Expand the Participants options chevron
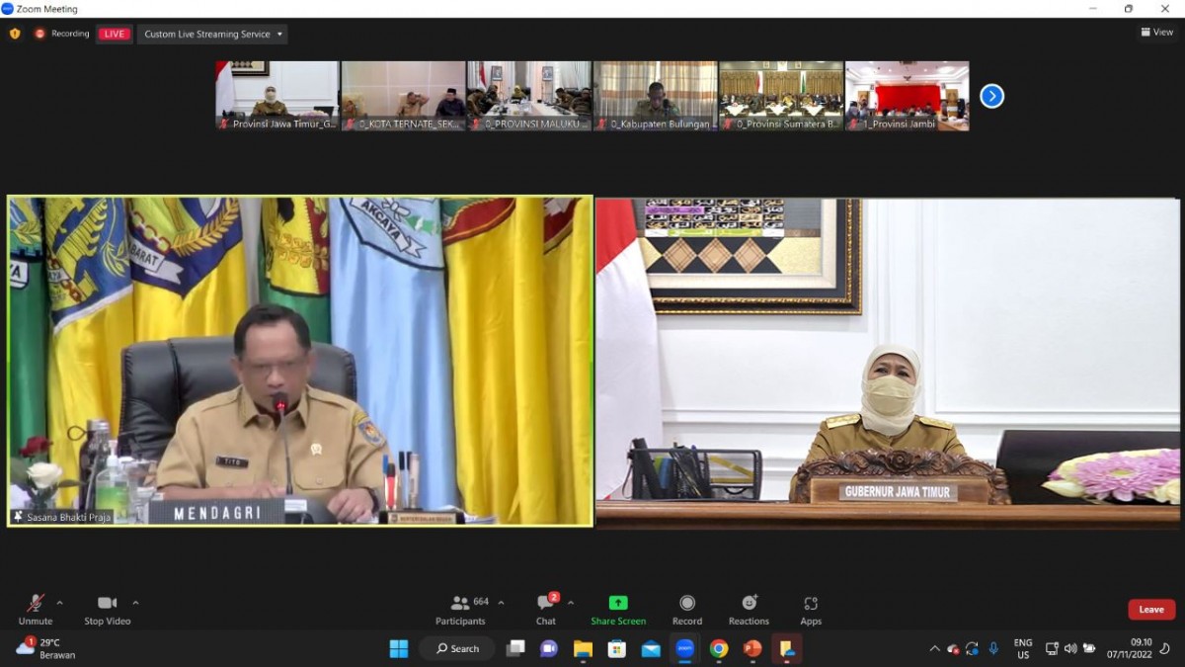 500,601
